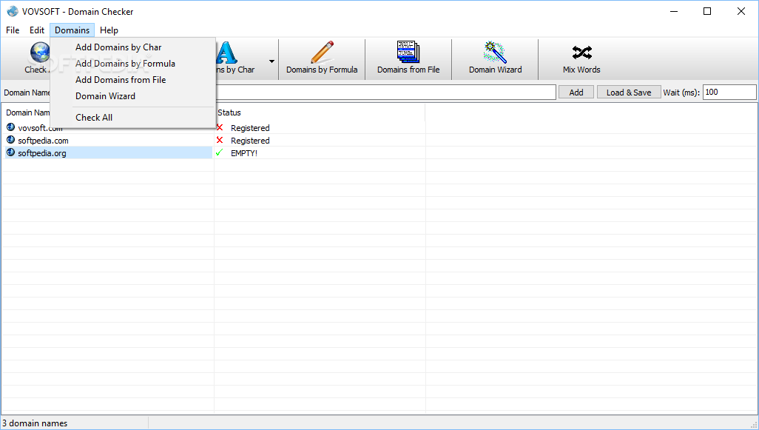Click globe icon next to softpedia.org
The height and width of the screenshot is (430, 759).
10,152
